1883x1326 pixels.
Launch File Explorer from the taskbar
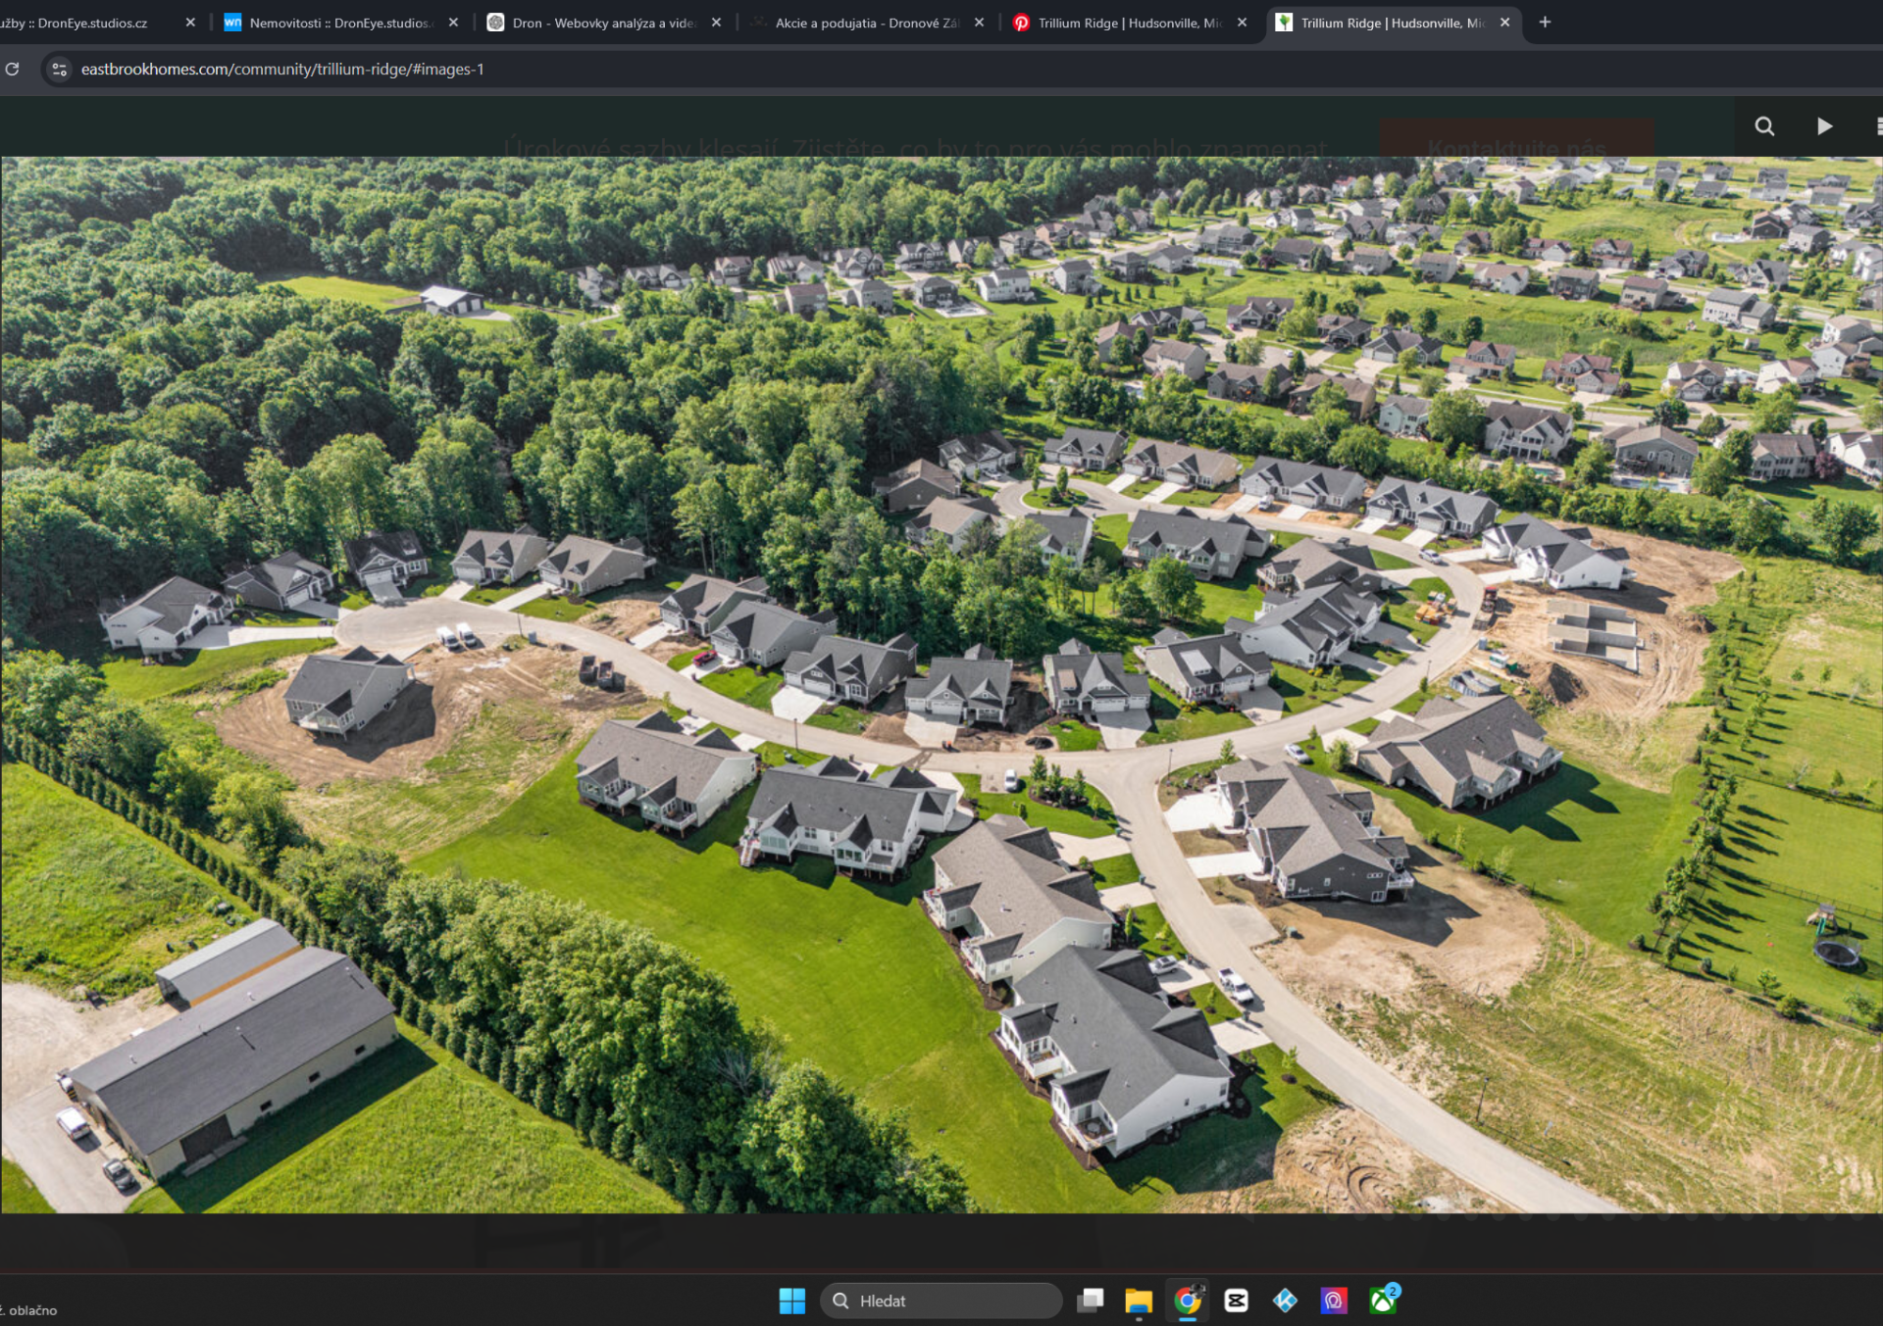(1139, 1301)
